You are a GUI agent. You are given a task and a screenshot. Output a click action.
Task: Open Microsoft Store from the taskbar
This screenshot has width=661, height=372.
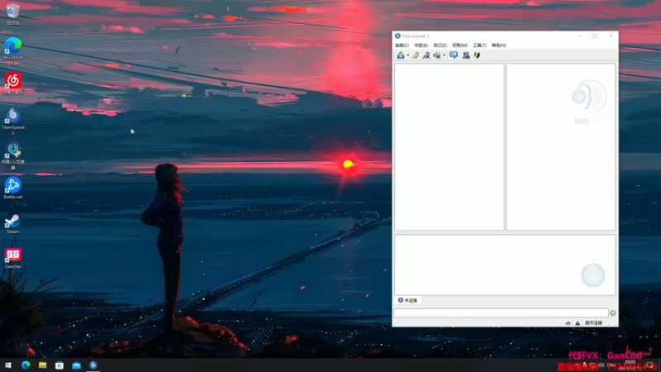[59, 365]
